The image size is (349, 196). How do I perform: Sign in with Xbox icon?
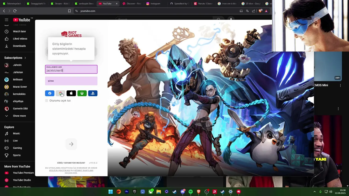[82, 93]
